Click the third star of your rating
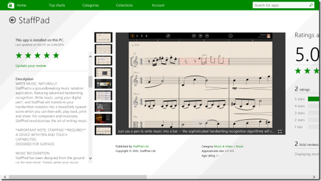Image resolution: width=321 pixels, height=181 pixels. click(x=37, y=55)
